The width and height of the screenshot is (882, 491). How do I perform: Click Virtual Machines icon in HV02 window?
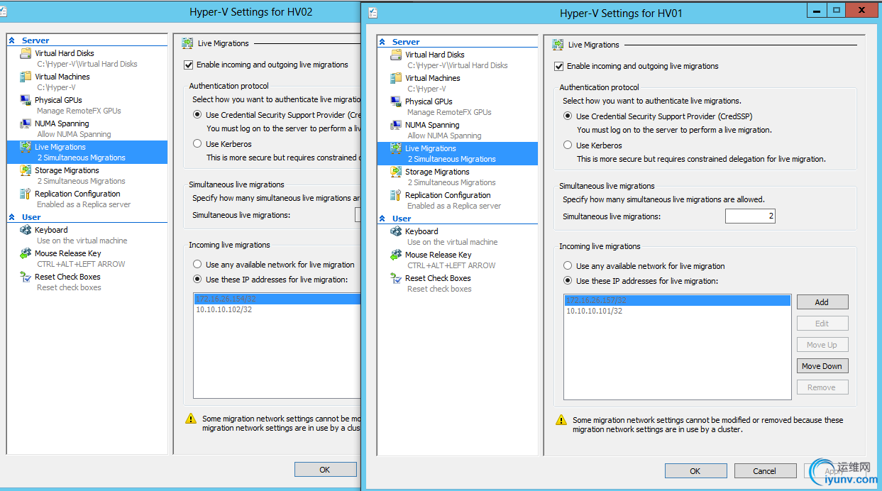tap(26, 77)
